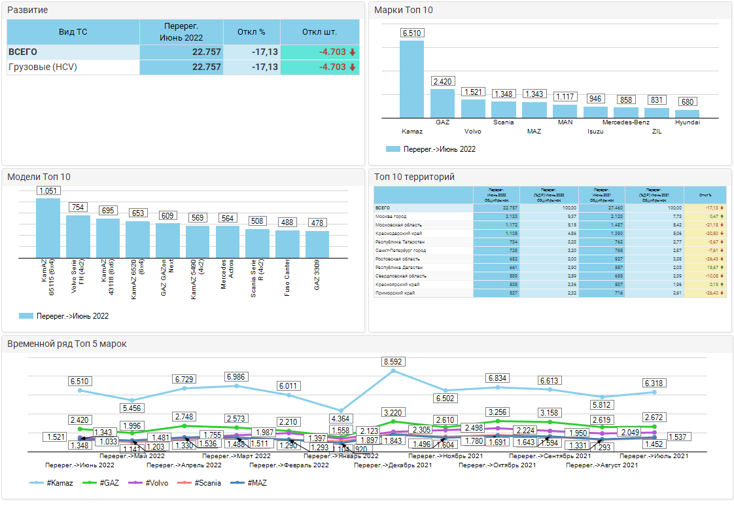Sort by Откл % column in Развитие
This screenshot has width=734, height=519.
(x=252, y=31)
